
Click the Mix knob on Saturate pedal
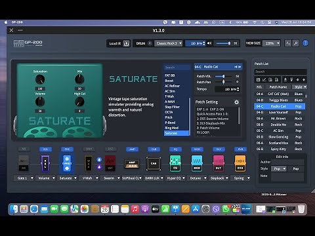coord(79,79)
